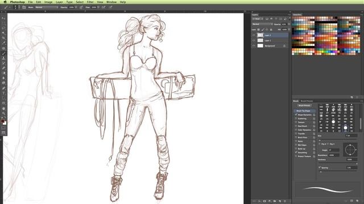Image resolution: width=364 pixels, height=204 pixels.
Task: Select the Spot Healing Brush tool
Action: (x=3, y=48)
